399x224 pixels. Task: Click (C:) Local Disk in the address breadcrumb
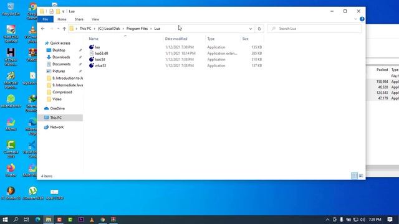(x=108, y=29)
